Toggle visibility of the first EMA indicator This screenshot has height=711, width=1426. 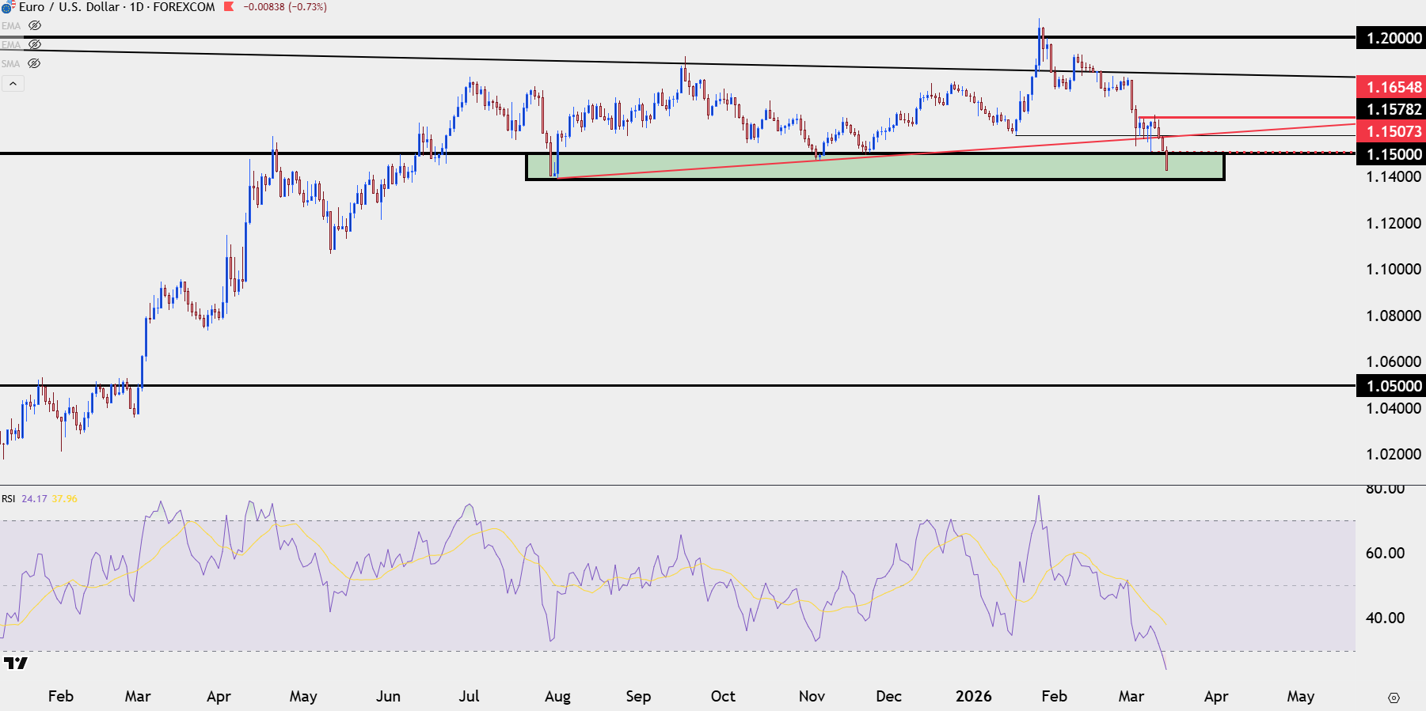click(x=35, y=25)
